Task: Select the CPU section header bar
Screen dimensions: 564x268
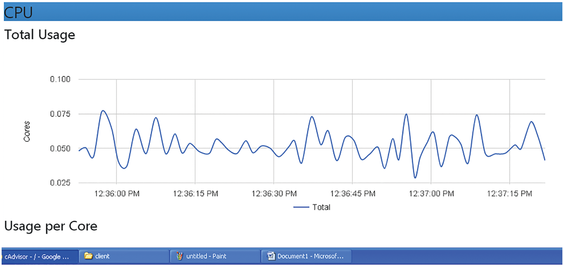Action: 282,12
